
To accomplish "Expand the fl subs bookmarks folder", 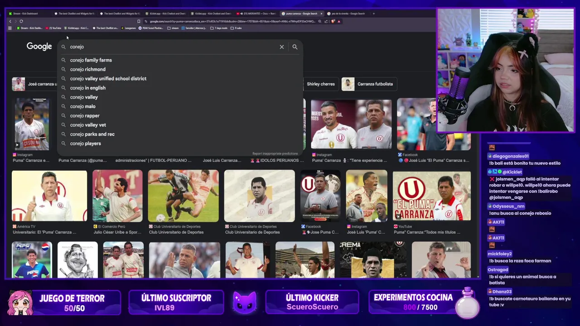I will point(236,28).
